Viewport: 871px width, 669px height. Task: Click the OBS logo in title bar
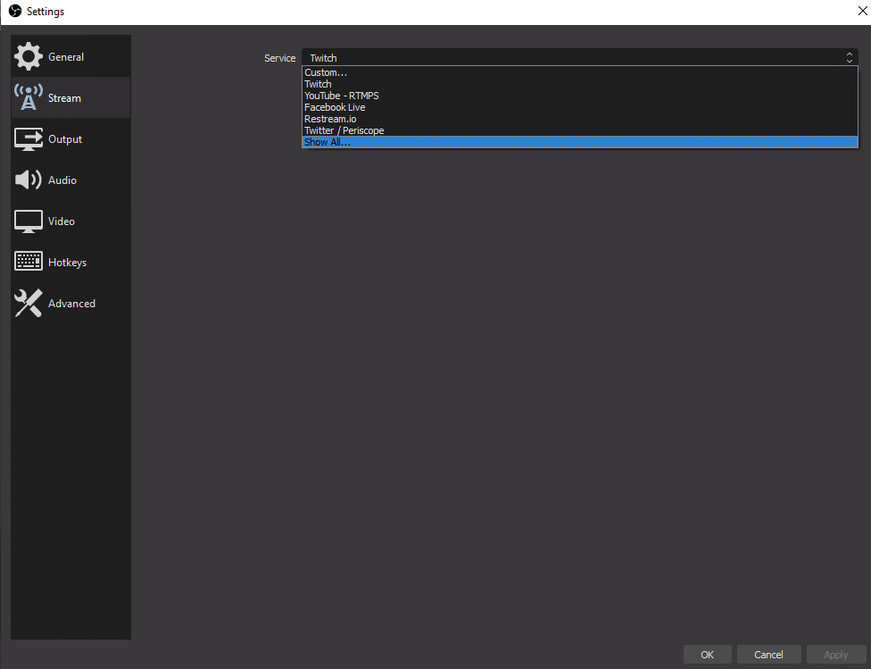coord(15,11)
